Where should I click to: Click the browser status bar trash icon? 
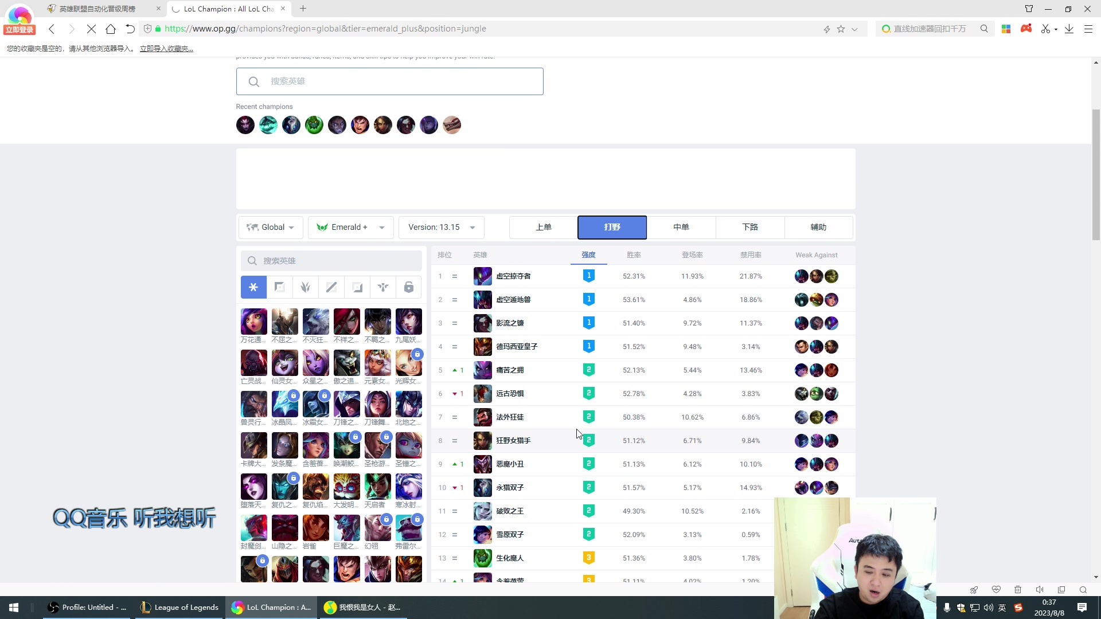pyautogui.click(x=1018, y=590)
